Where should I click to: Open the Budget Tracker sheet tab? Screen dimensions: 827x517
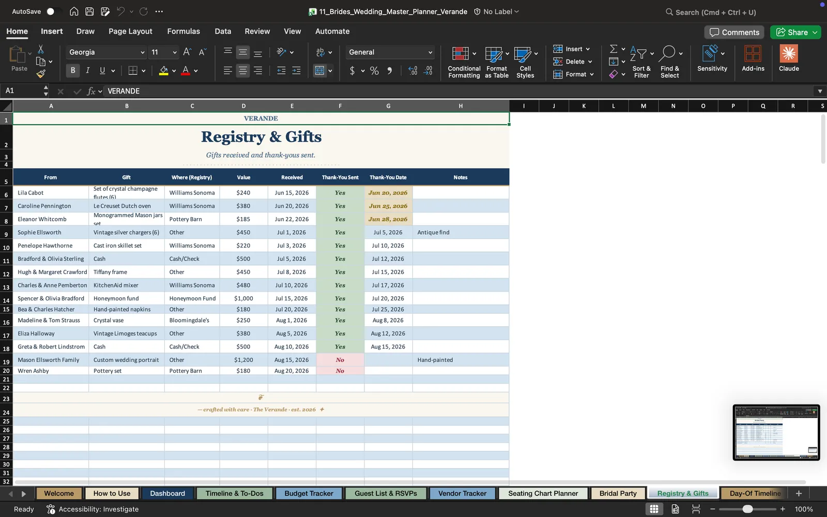click(x=309, y=493)
